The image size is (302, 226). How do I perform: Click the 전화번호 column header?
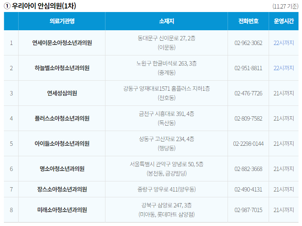click(248, 21)
